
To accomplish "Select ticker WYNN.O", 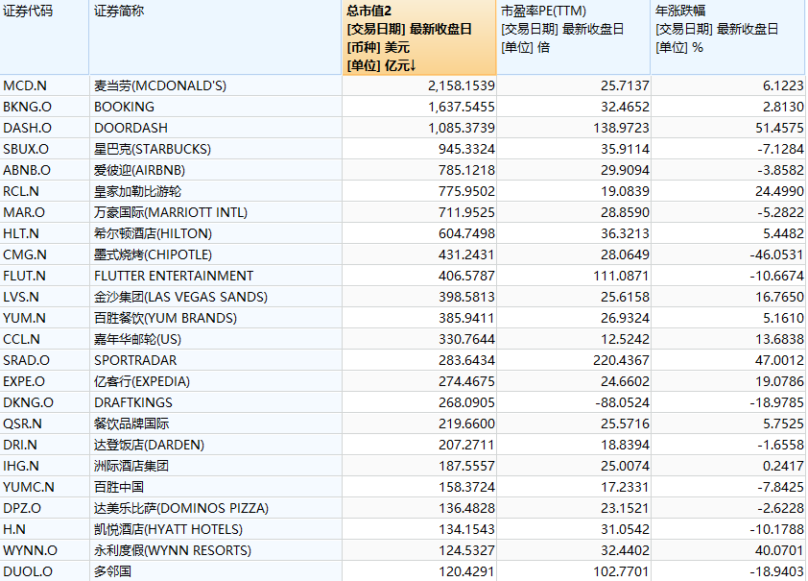I will click(31, 550).
